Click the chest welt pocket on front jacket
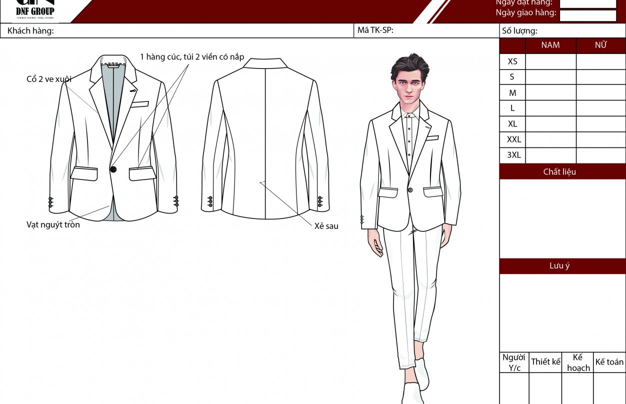The height and width of the screenshot is (404, 626). tap(140, 105)
